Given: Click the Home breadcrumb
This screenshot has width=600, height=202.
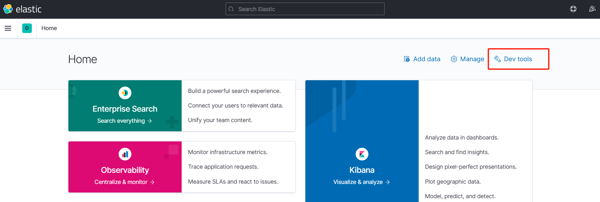Looking at the screenshot, I should [x=49, y=28].
